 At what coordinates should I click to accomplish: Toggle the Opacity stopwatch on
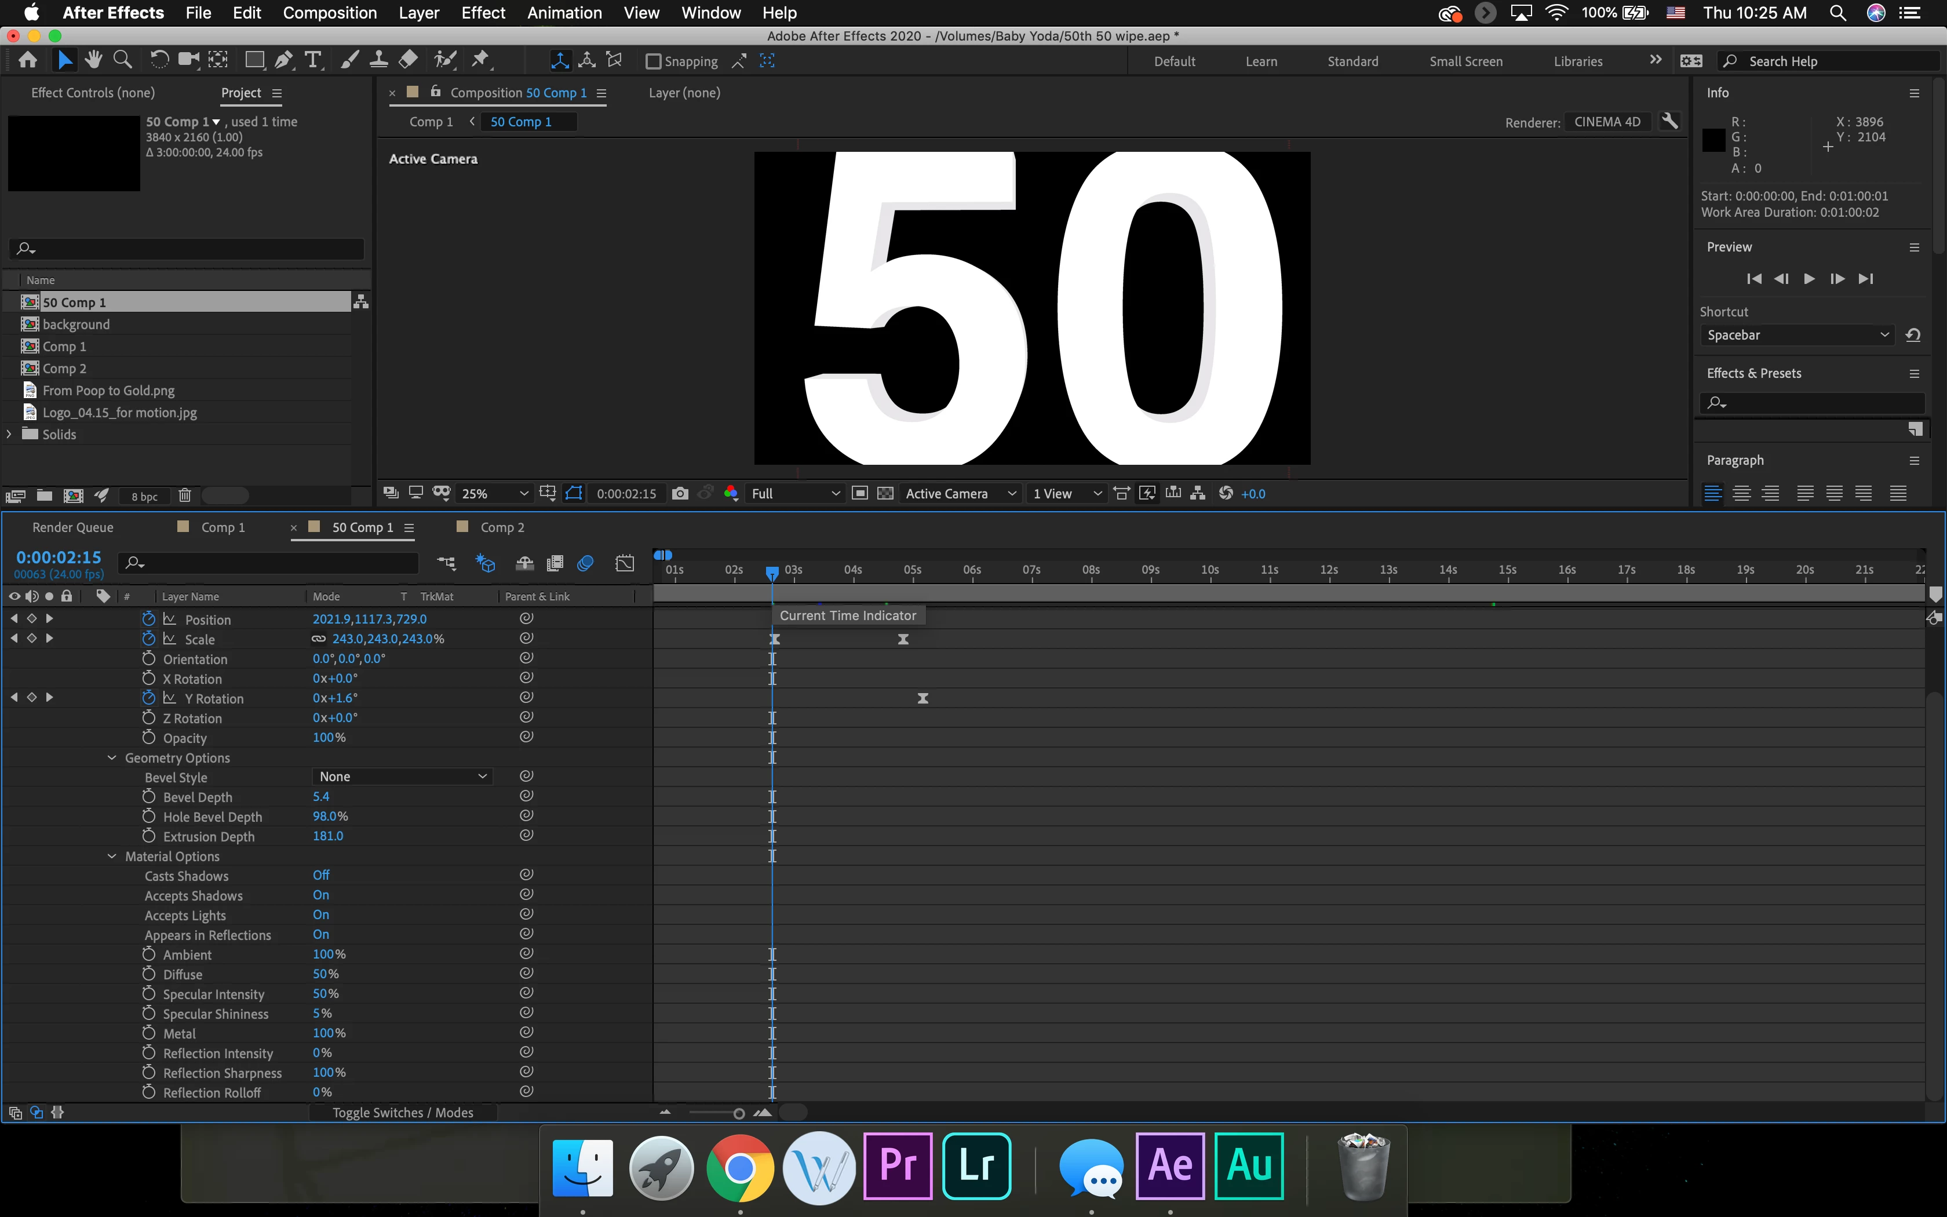(x=149, y=737)
